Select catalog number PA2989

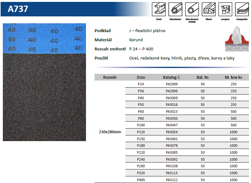coord(172,84)
